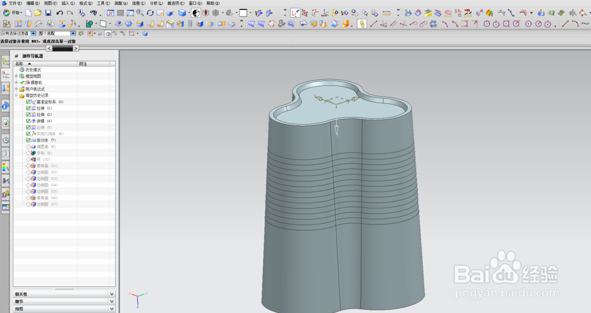Toggle the 拆分体 (7) checkbox
591x313 pixels.
28,140
